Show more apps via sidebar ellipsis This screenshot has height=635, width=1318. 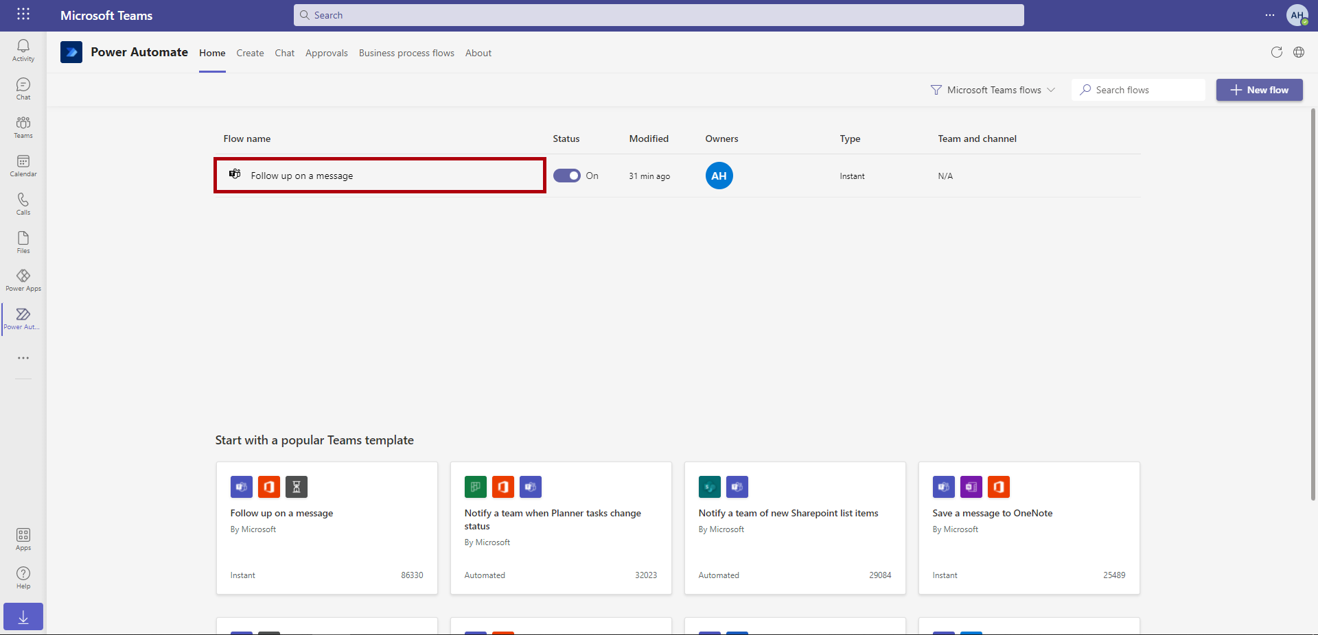pyautogui.click(x=23, y=358)
